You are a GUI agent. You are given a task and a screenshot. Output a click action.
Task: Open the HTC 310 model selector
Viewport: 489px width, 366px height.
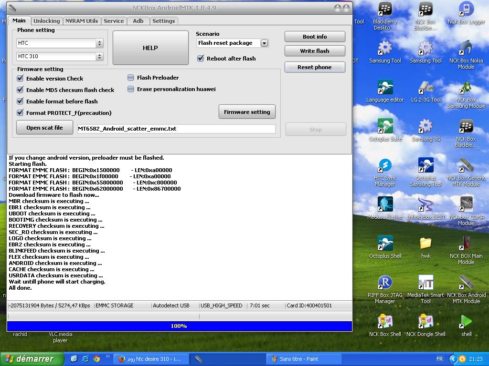tap(60, 56)
